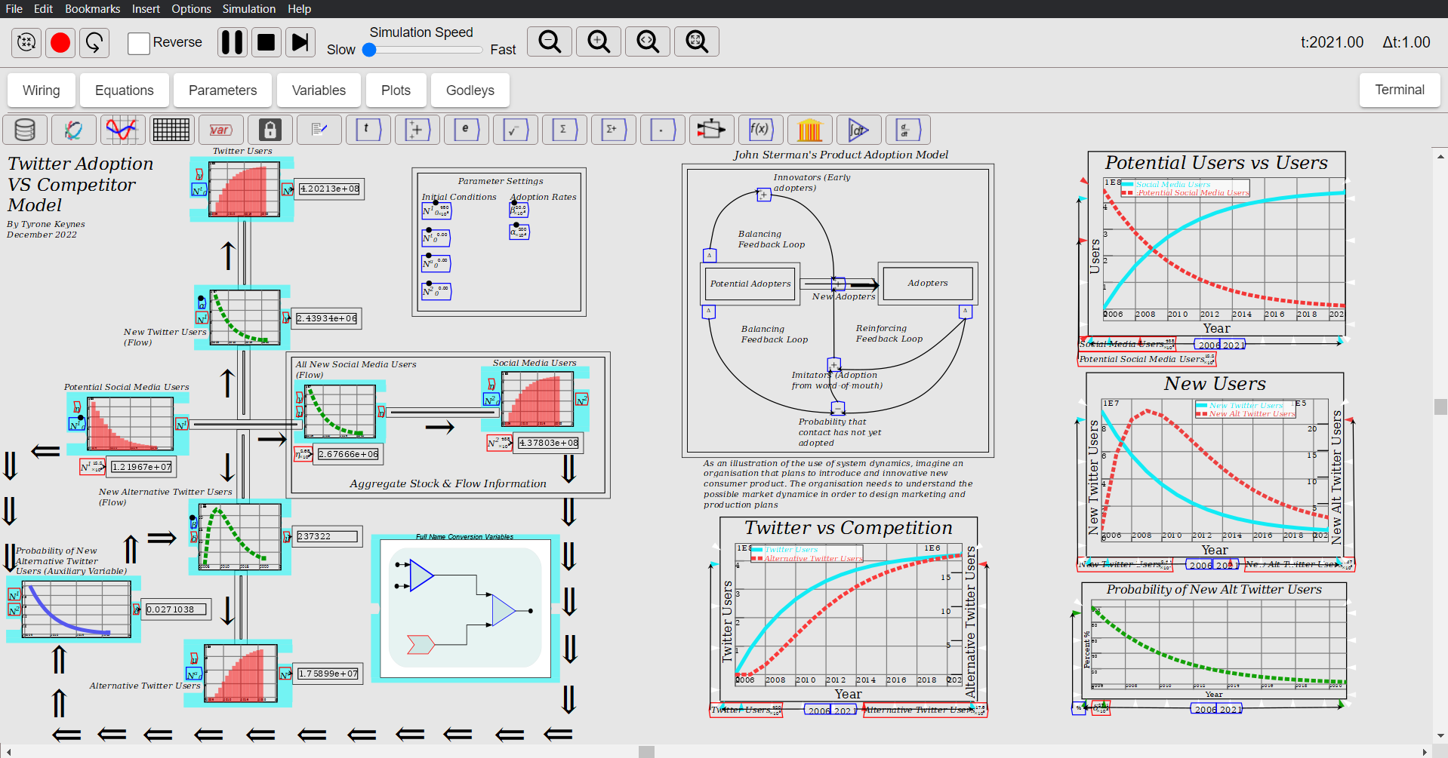1448x758 pixels.
Task: Click the Simulation Speed slider handle
Action: (x=369, y=50)
